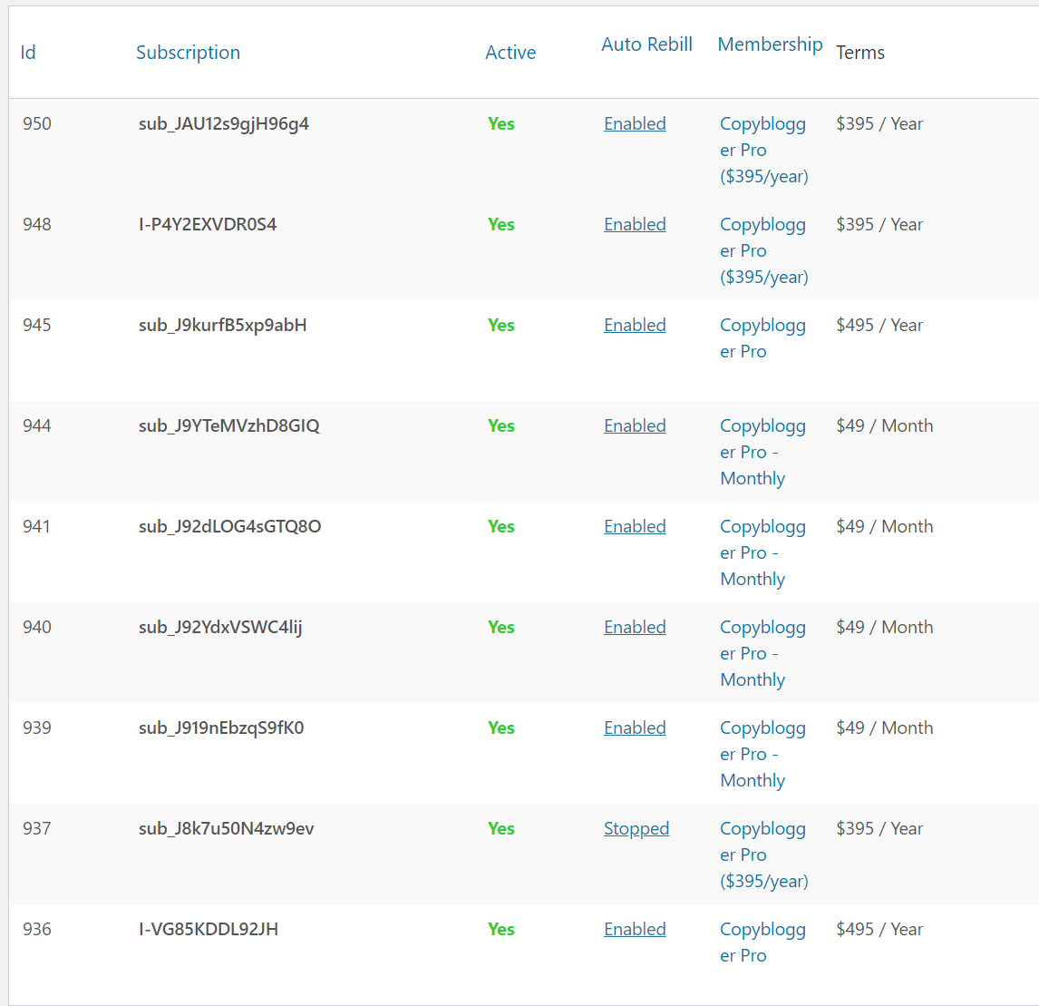Open Copyblogger Pro - Monthly in row 944
The height and width of the screenshot is (1006, 1039).
[x=762, y=453]
